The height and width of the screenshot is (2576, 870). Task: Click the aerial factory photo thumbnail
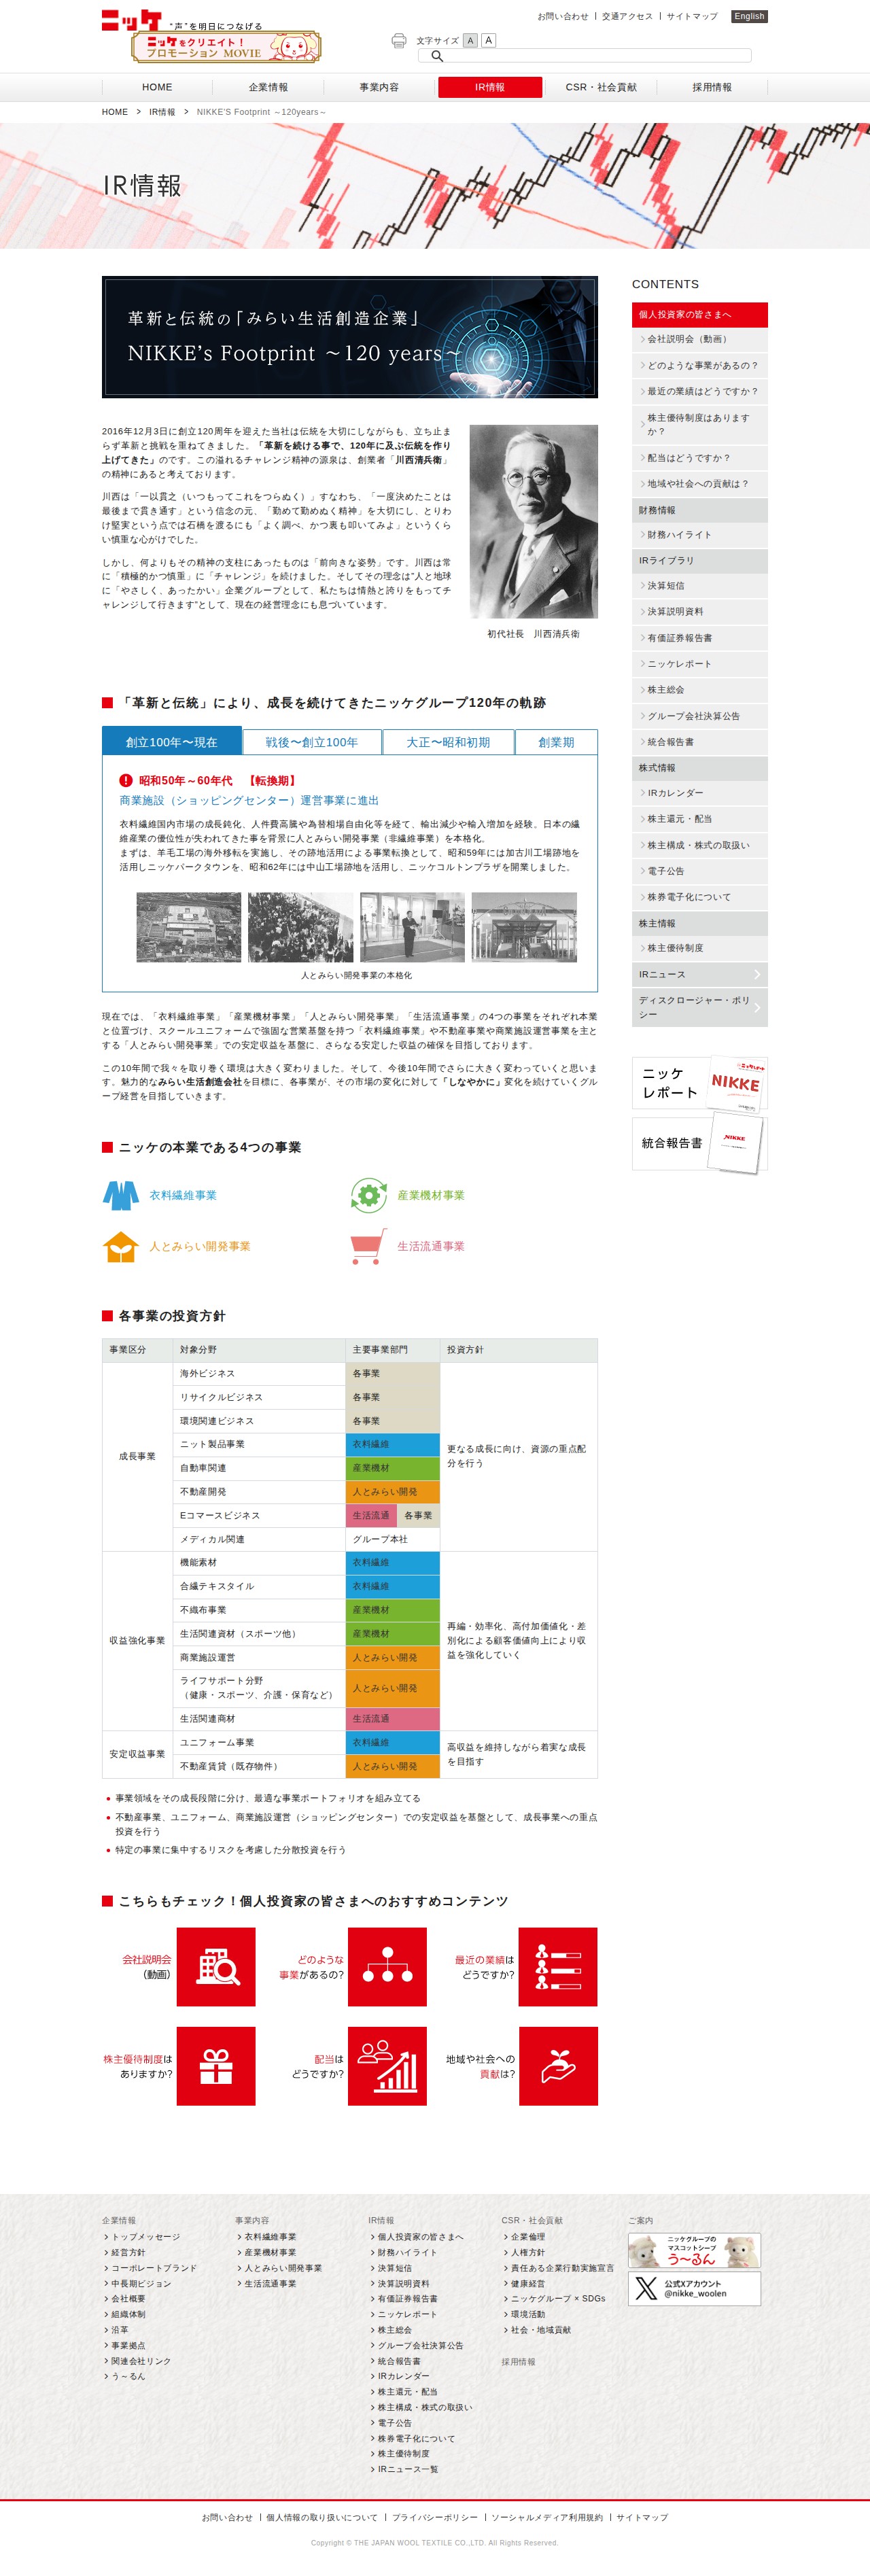click(189, 927)
